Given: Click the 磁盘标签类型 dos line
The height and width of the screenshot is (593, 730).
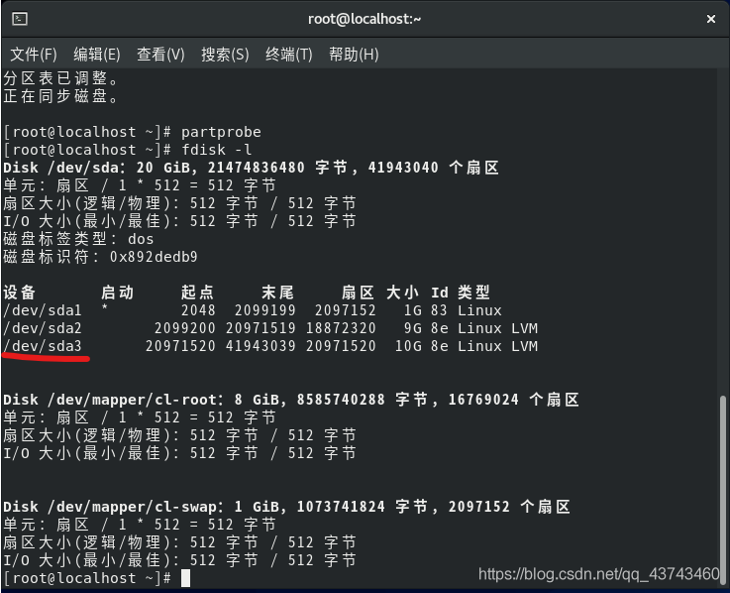Looking at the screenshot, I should [x=78, y=239].
